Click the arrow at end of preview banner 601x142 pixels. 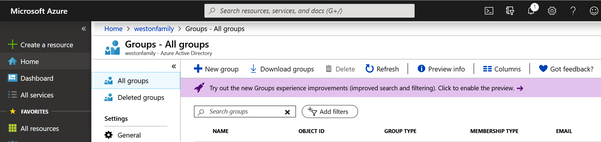[x=520, y=88]
